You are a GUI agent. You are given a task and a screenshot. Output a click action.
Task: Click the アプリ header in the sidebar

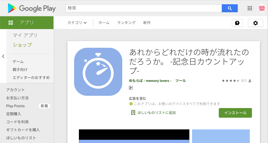coord(27,23)
